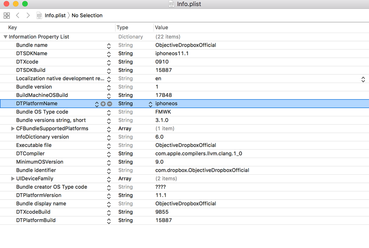Click the Key column header
This screenshot has height=248, width=369.
[x=13, y=28]
